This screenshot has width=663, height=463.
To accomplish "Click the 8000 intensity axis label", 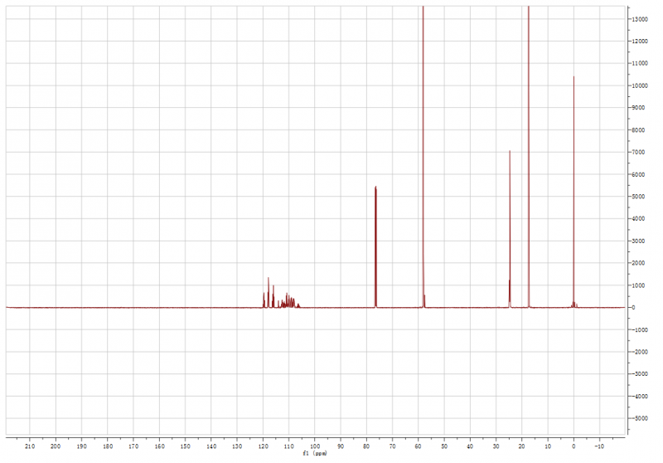I will click(x=638, y=130).
